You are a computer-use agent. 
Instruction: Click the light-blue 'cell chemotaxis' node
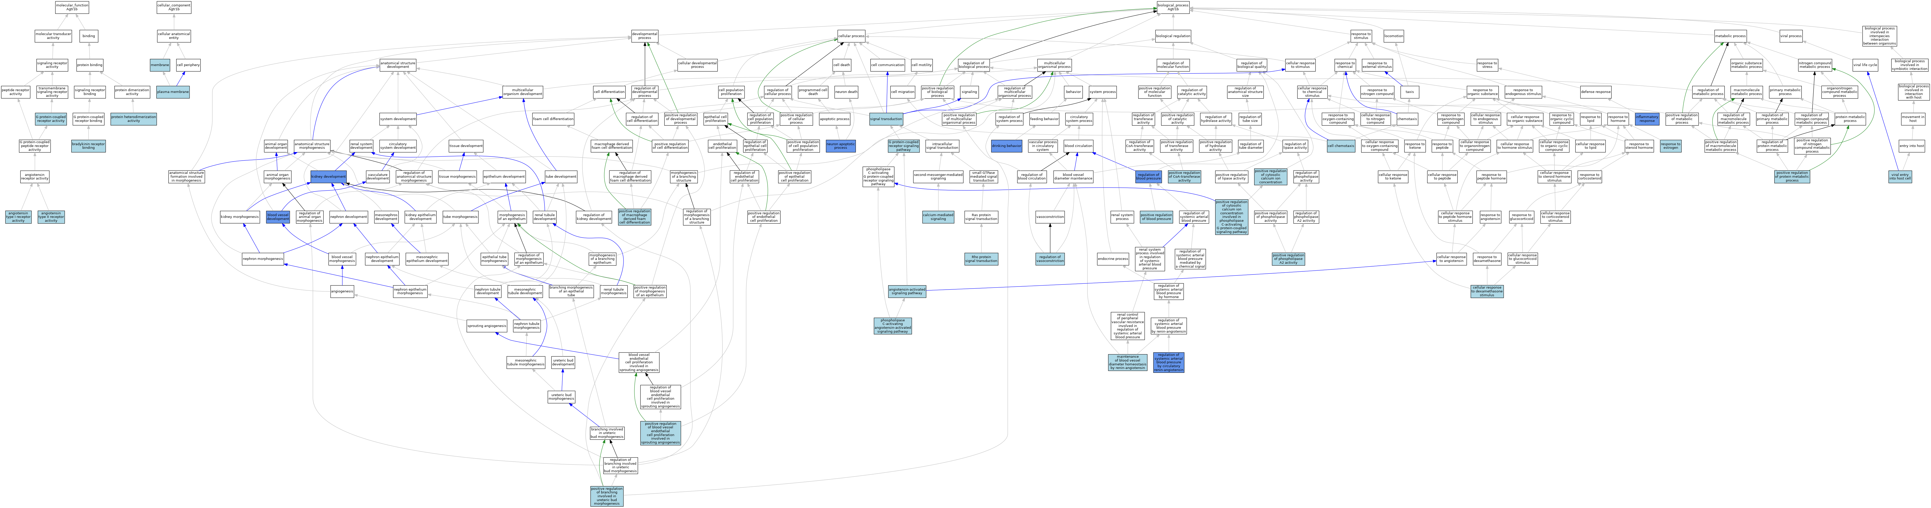coord(1340,146)
